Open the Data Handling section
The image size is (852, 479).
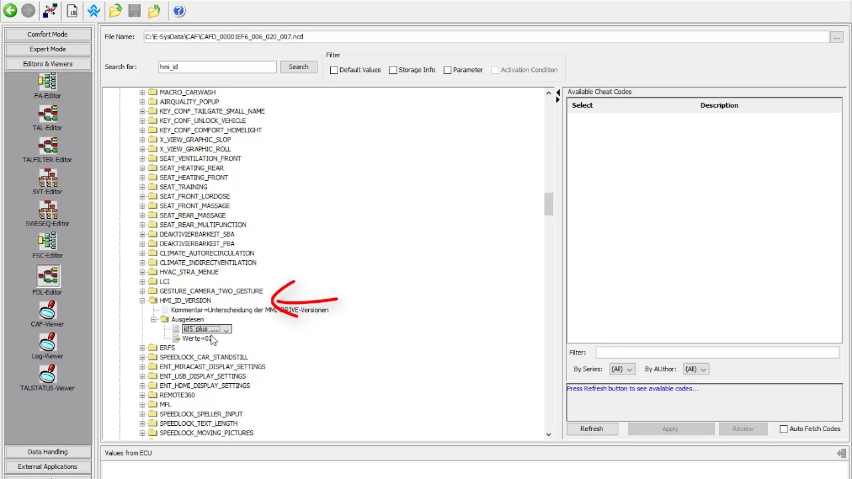click(48, 452)
